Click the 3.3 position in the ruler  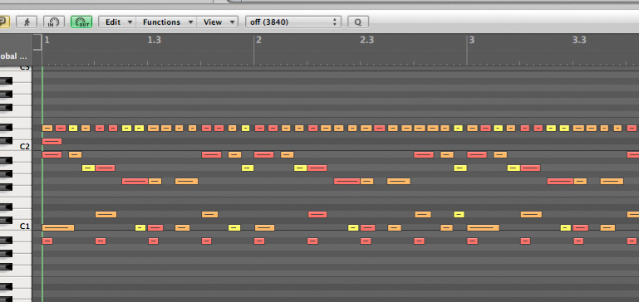[x=579, y=40]
